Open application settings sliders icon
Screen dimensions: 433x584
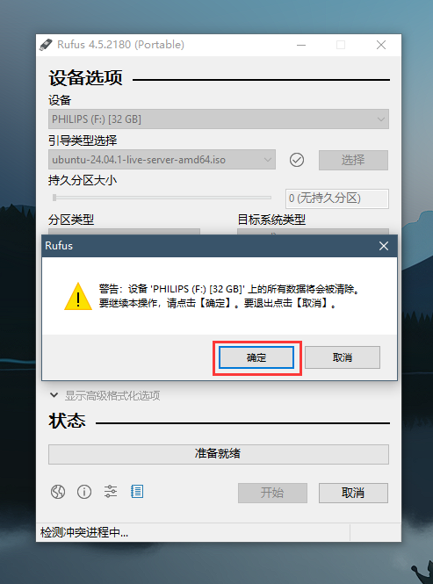tap(111, 492)
